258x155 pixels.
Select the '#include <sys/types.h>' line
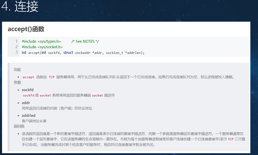tap(41, 41)
